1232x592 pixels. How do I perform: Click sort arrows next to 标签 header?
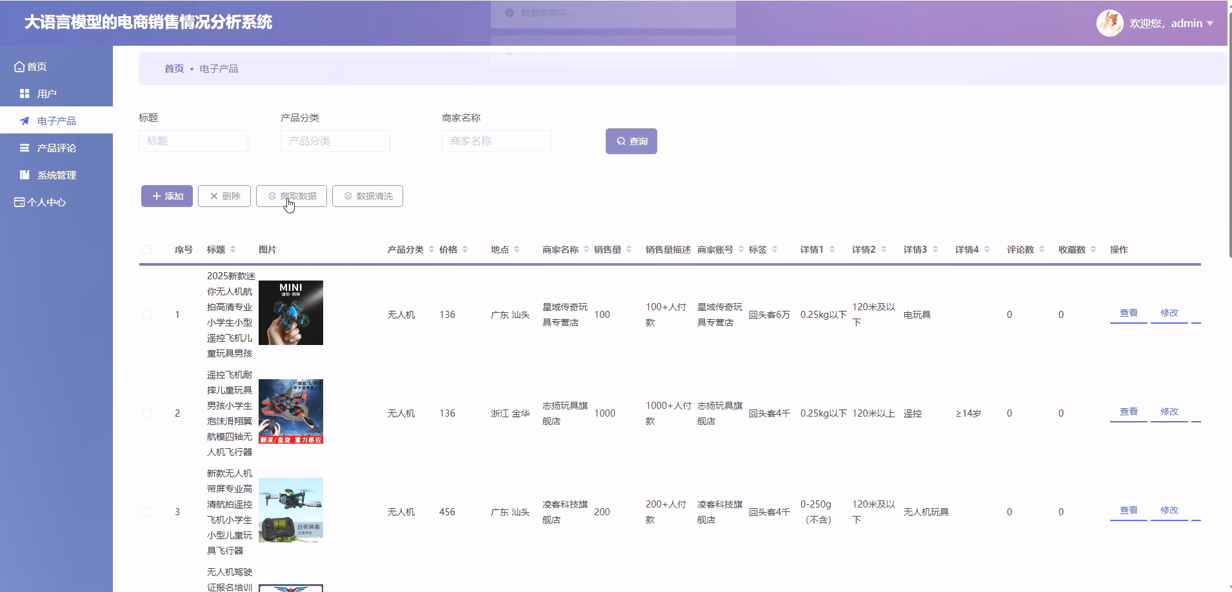[775, 250]
